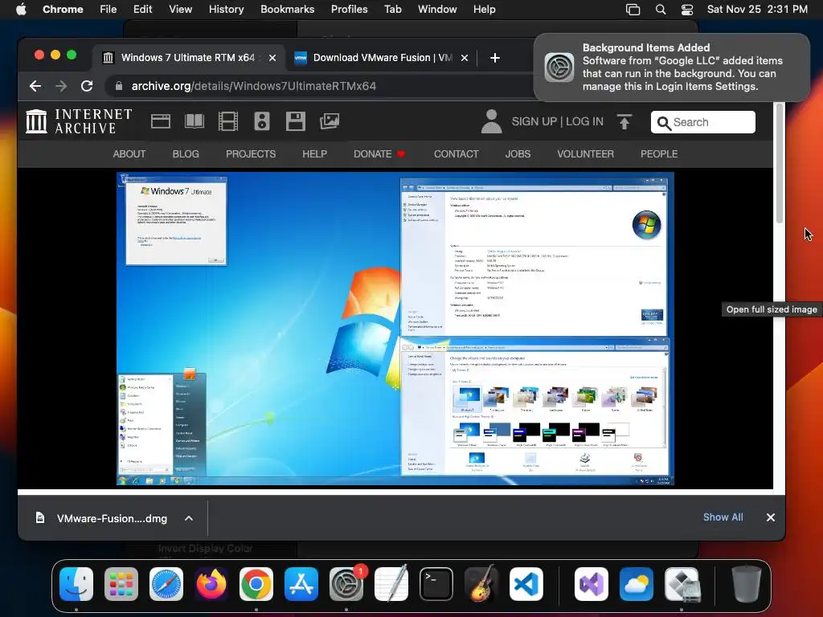This screenshot has width=823, height=617.
Task: Open Control Center in menu bar
Action: click(687, 10)
